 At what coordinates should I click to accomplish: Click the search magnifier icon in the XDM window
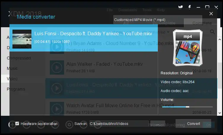pos(212,32)
